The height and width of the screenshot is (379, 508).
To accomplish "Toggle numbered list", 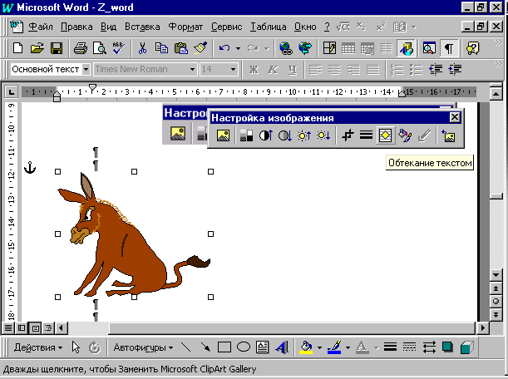I will click(x=397, y=69).
